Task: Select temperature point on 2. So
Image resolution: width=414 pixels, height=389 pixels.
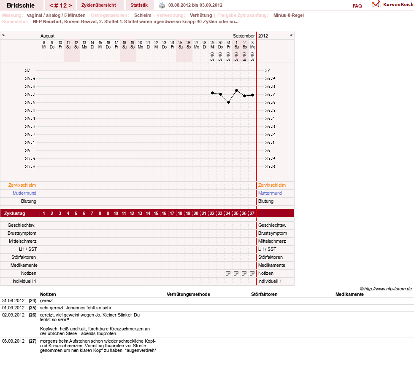Action: (x=245, y=96)
